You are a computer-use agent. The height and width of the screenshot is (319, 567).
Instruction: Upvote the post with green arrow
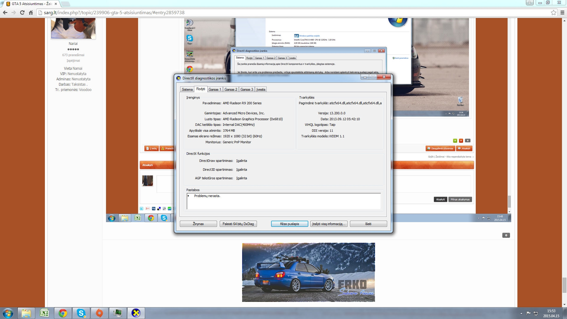(455, 141)
